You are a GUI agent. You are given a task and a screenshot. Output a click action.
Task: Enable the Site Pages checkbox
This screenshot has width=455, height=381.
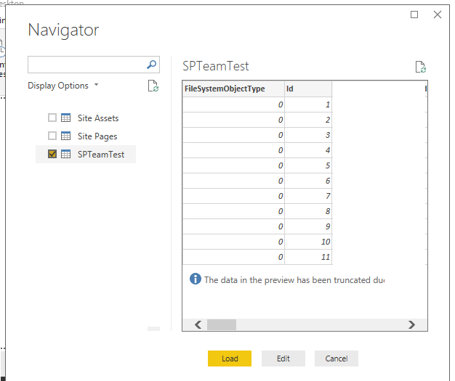(52, 136)
